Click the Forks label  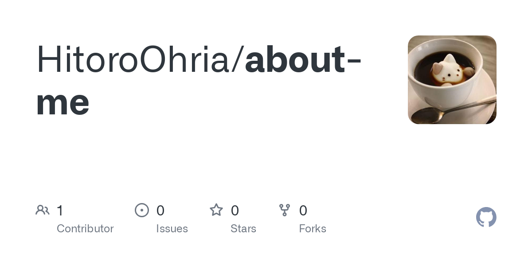[313, 229]
